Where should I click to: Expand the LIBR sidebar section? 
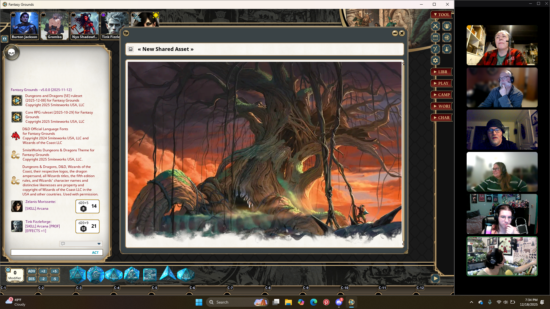pos(441,72)
